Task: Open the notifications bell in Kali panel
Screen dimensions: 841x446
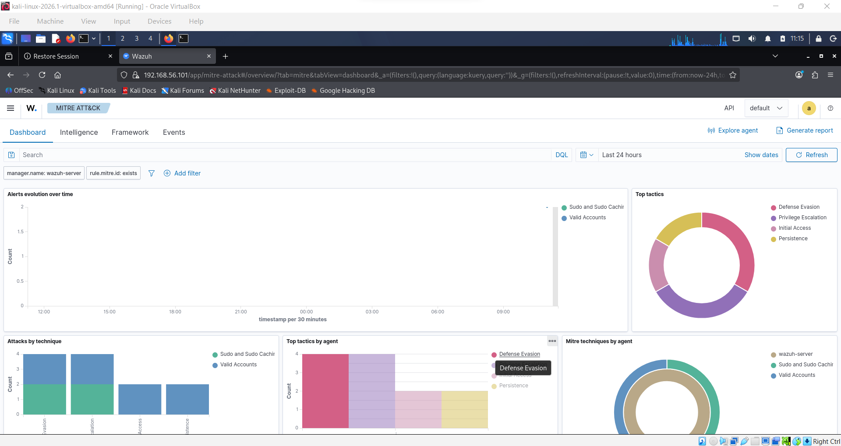Action: (768, 39)
